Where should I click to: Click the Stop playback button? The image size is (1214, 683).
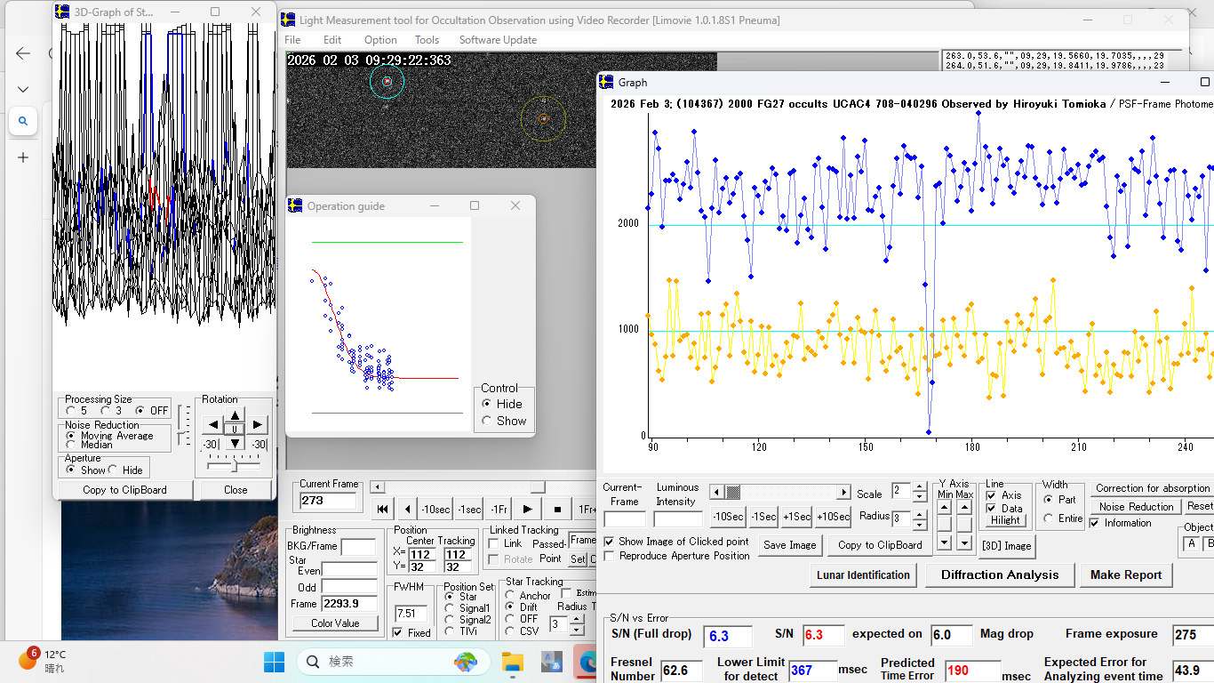pos(557,510)
